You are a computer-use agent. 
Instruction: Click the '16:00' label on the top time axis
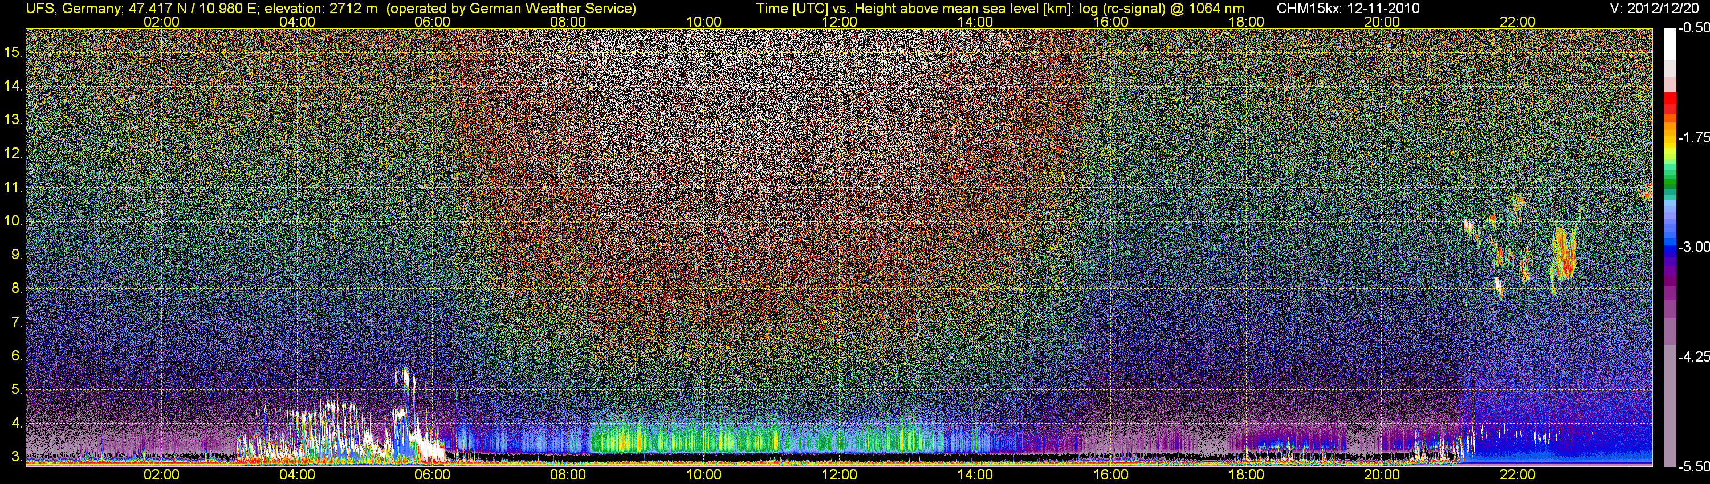point(1110,21)
